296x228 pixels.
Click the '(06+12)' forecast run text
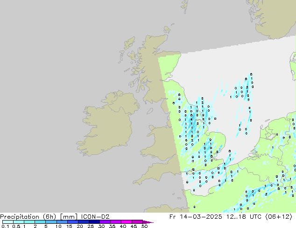[279, 217]
